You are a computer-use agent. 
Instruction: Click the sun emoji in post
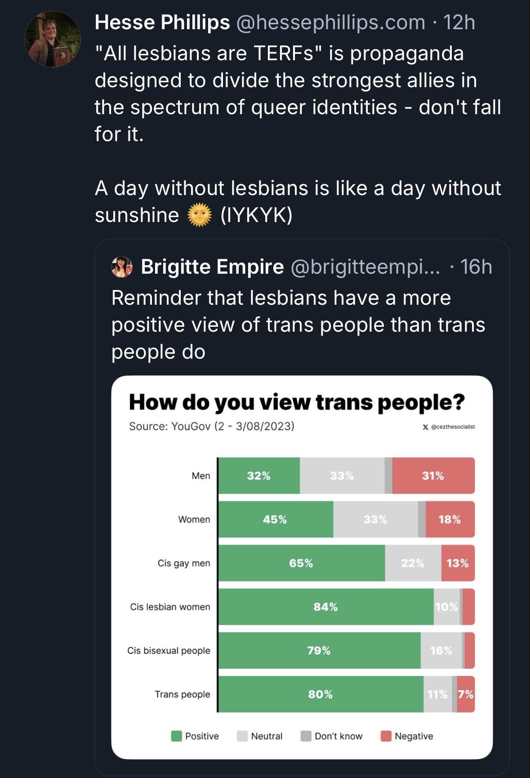[x=199, y=215]
